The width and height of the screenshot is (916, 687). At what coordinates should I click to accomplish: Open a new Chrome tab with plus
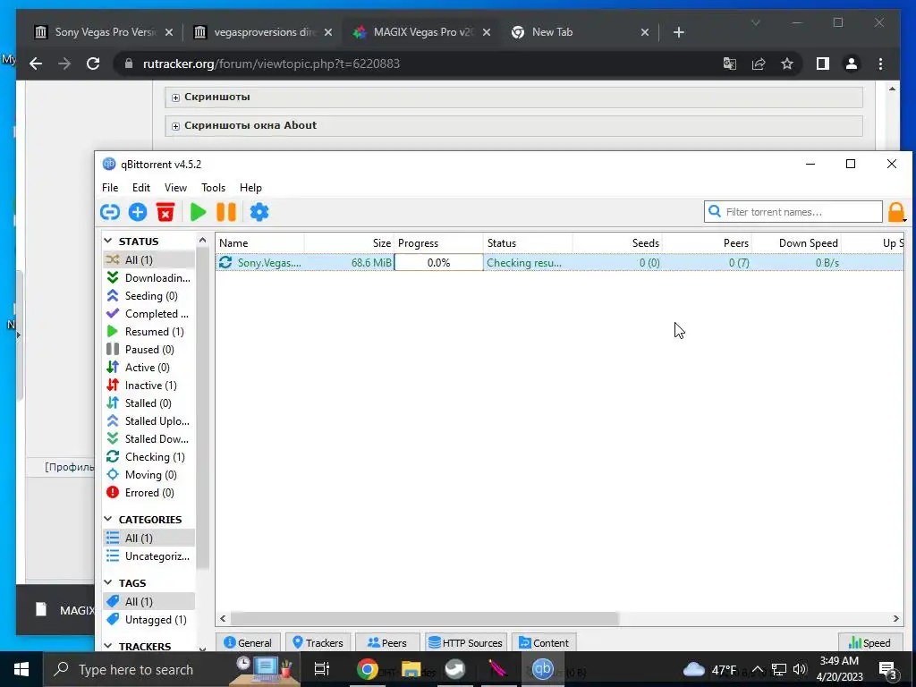[x=678, y=32]
